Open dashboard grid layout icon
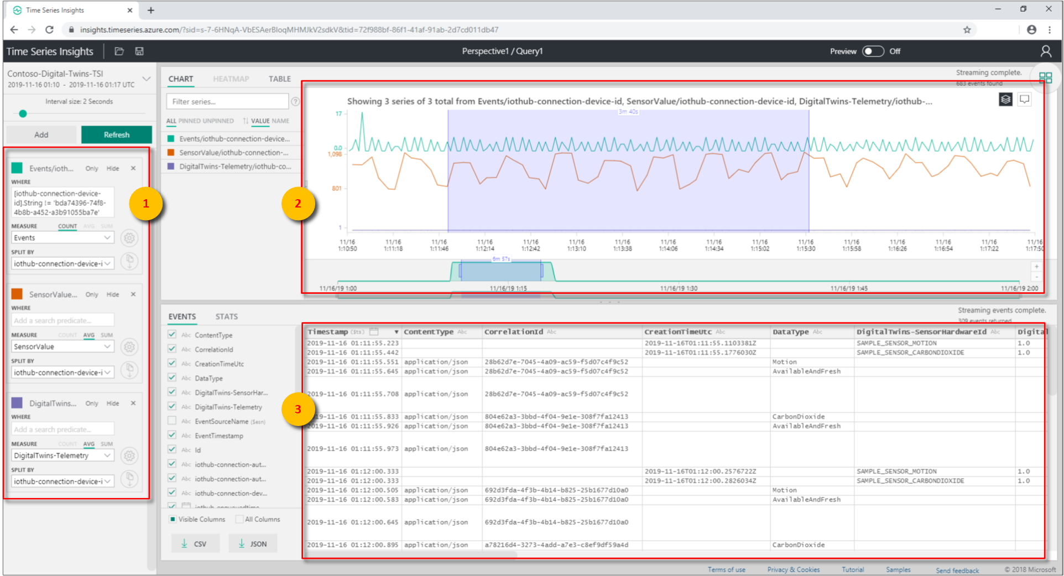This screenshot has width=1064, height=576. pyautogui.click(x=1045, y=78)
